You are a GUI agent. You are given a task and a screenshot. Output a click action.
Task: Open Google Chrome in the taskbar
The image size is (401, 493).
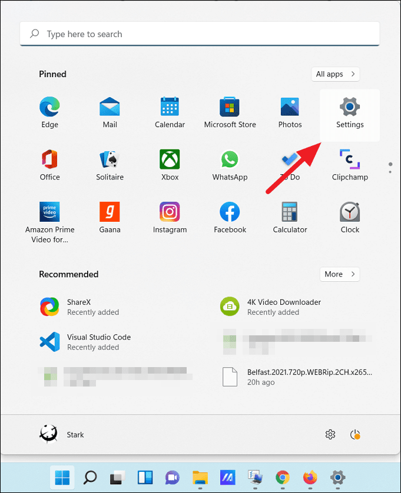coord(282,478)
